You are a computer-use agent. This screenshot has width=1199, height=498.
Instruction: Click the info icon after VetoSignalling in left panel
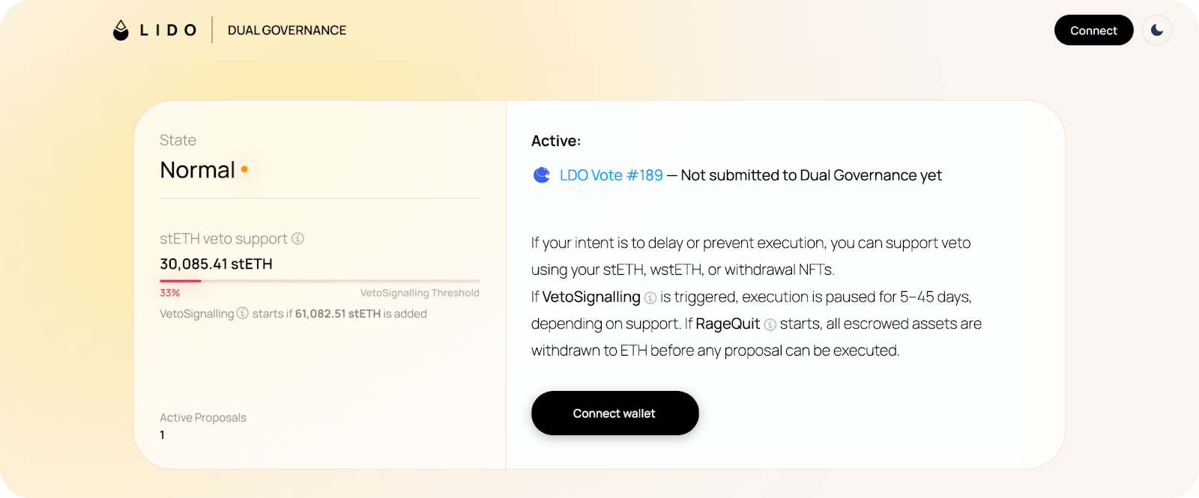(243, 313)
